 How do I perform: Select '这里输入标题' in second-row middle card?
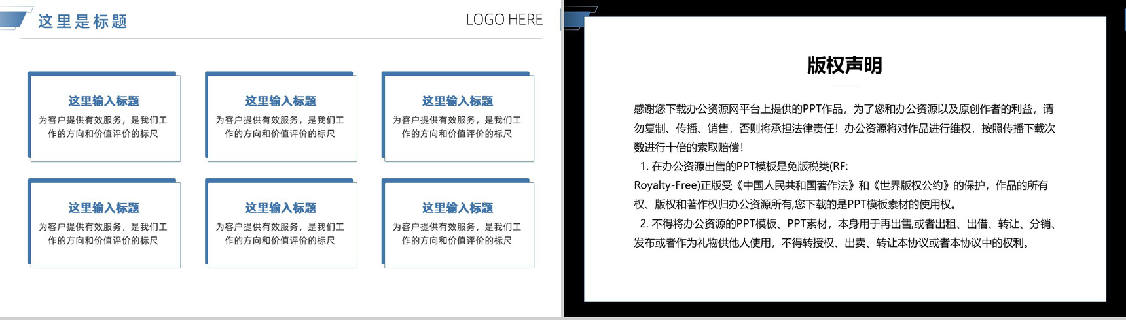(280, 208)
